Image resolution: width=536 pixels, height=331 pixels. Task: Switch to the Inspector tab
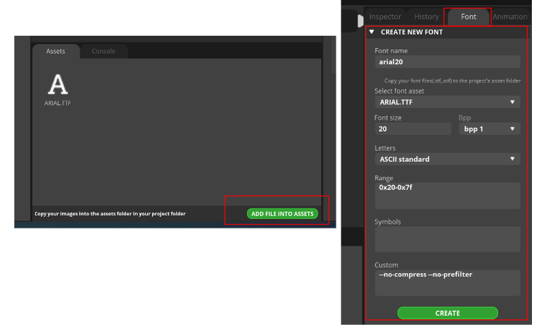click(x=385, y=17)
